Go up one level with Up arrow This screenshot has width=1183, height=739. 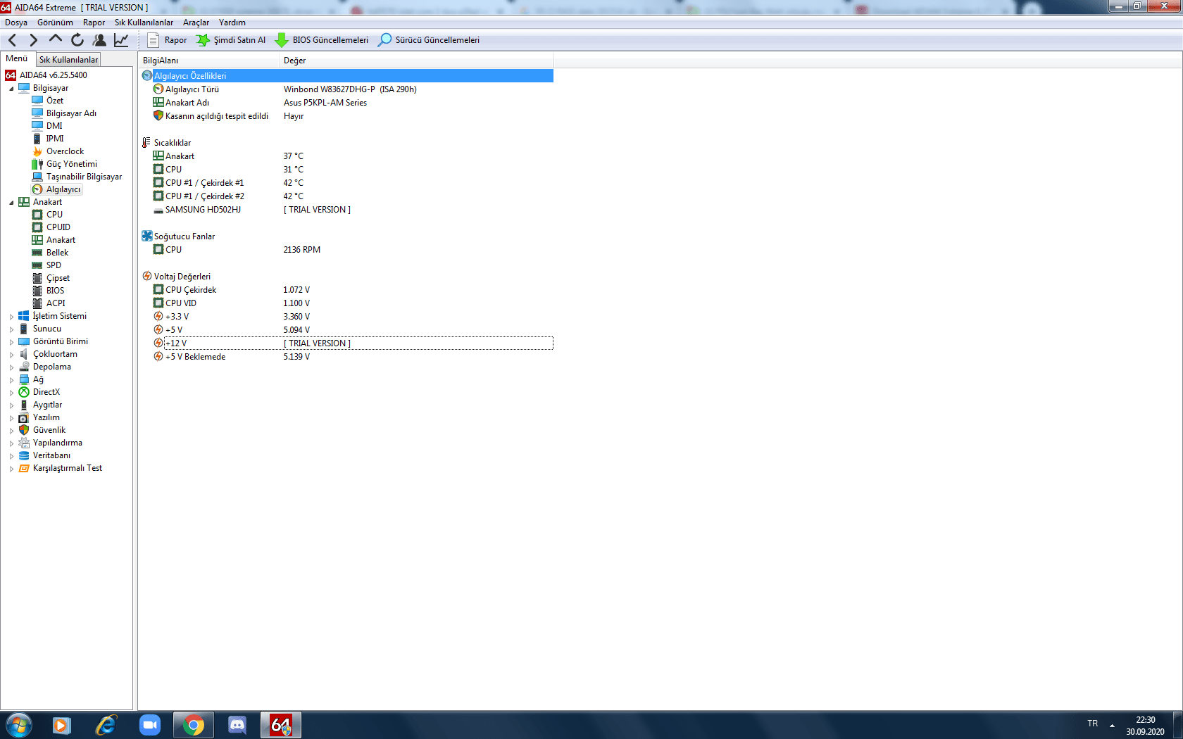coord(56,39)
